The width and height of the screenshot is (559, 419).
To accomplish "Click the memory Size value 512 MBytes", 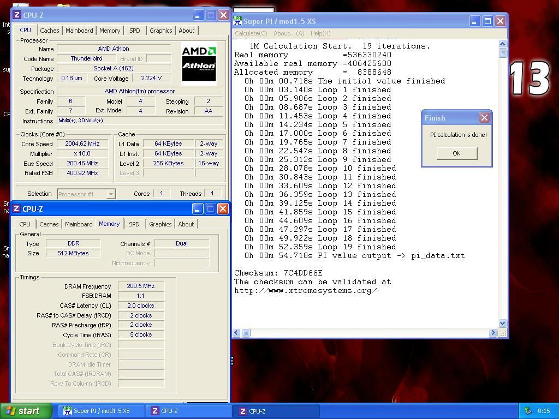I will click(73, 253).
